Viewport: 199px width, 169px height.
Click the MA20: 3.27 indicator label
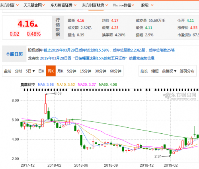(87, 84)
